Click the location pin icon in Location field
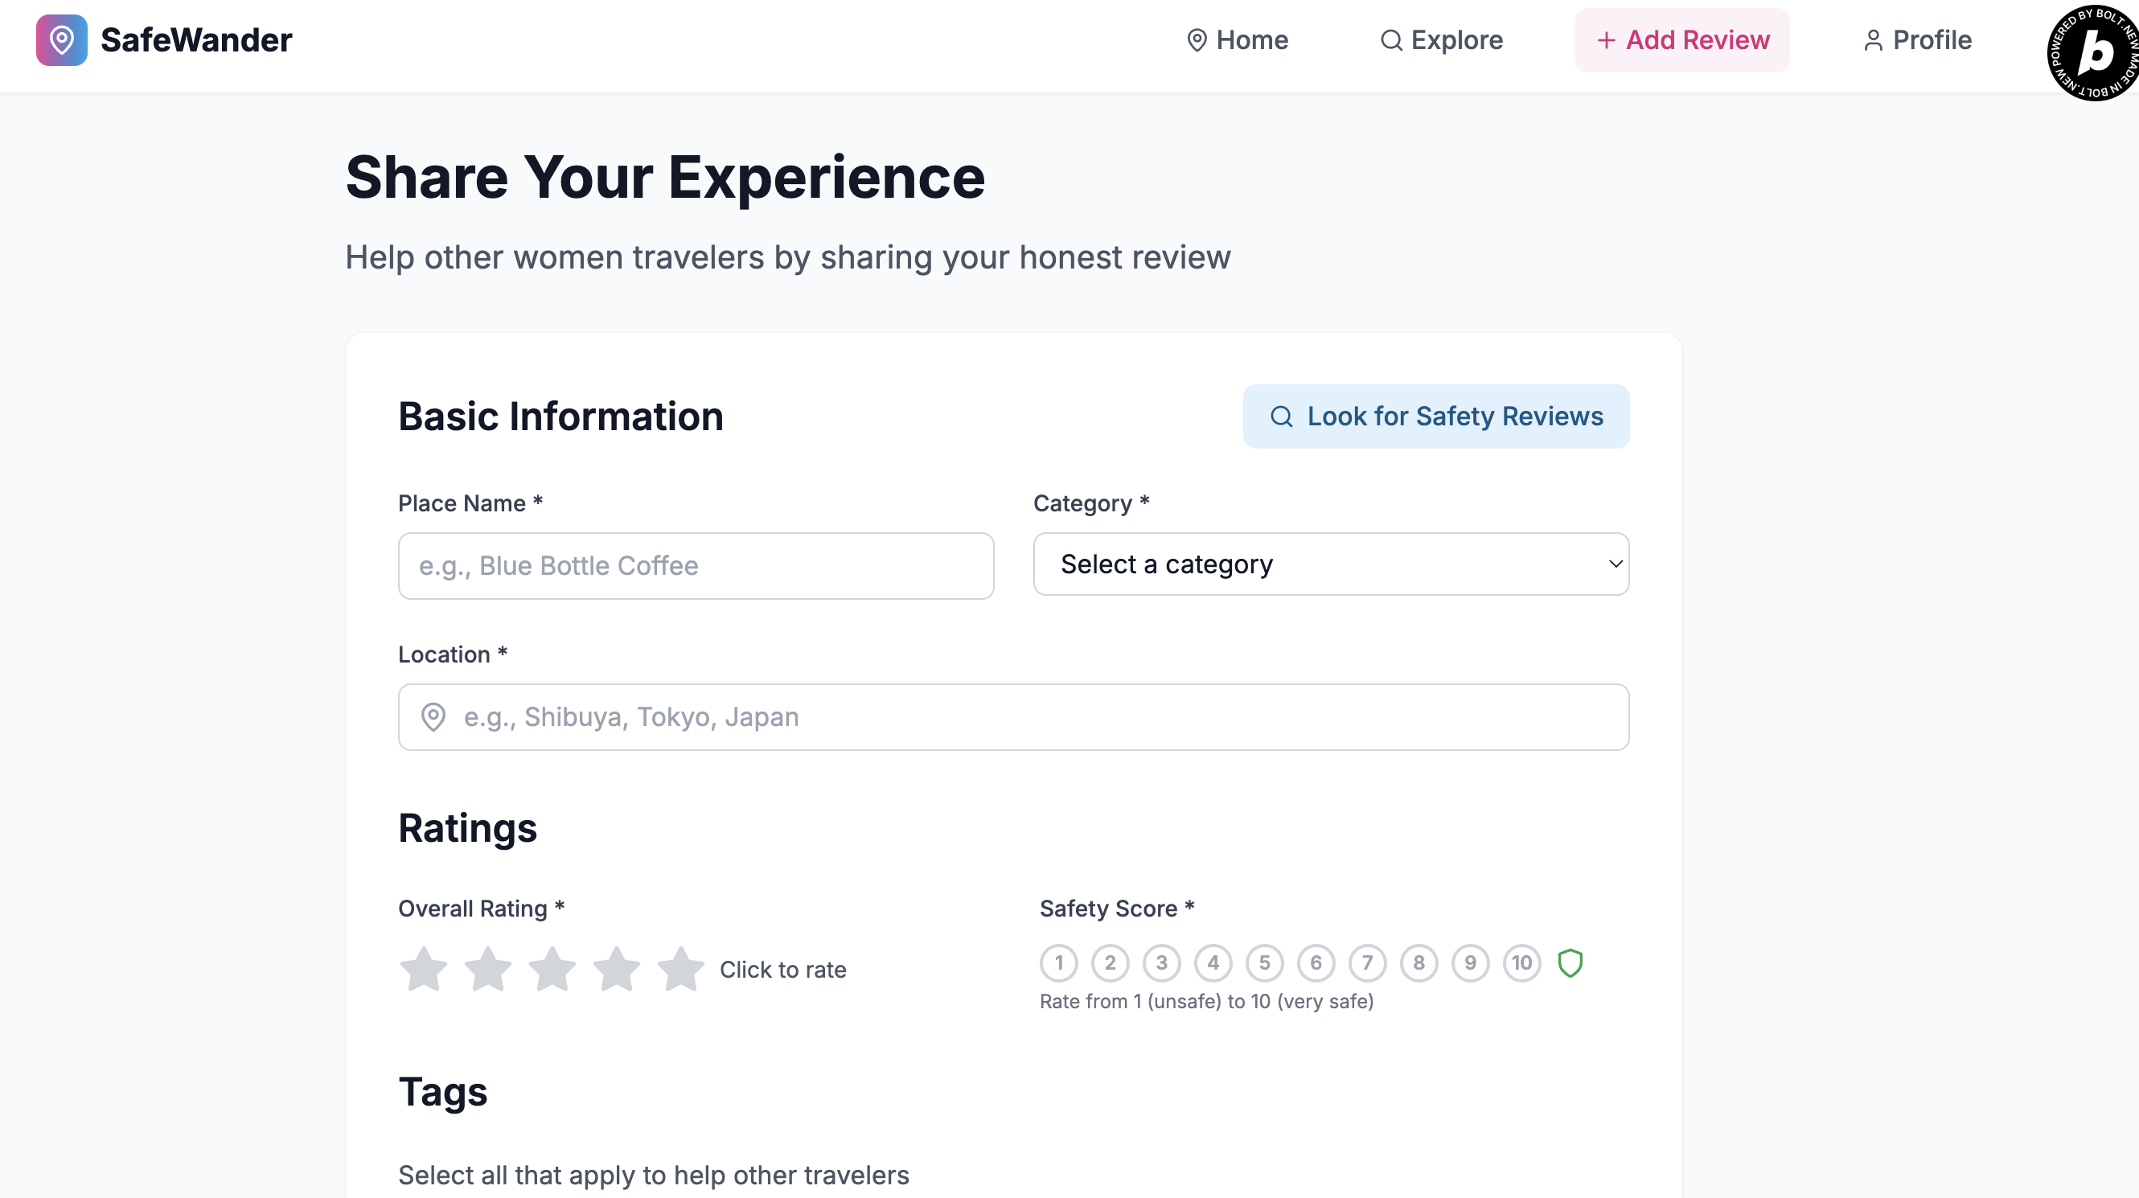The image size is (2139, 1198). click(x=433, y=716)
